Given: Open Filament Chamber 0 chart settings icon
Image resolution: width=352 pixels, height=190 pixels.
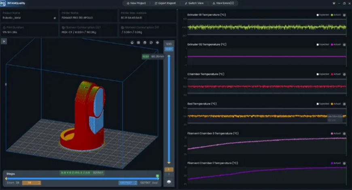Looking at the screenshot, I should (x=344, y=133).
